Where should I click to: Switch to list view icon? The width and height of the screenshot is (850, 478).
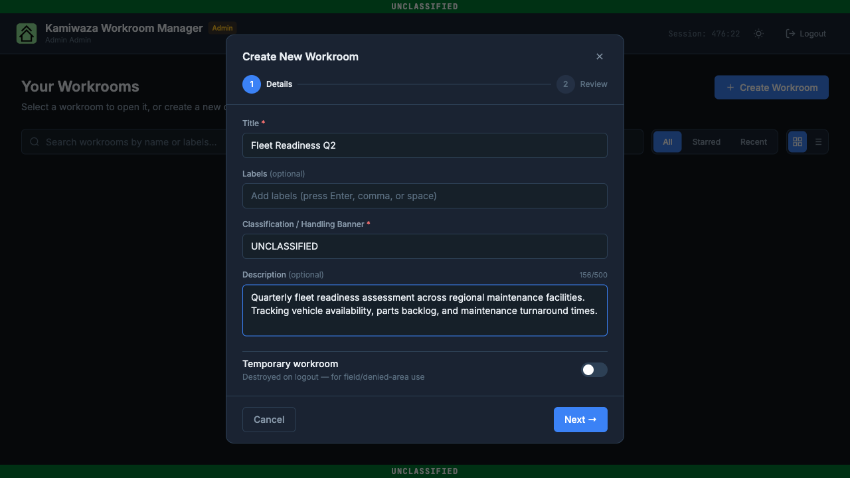pyautogui.click(x=818, y=141)
